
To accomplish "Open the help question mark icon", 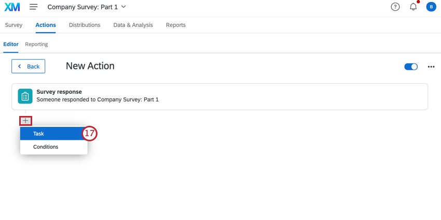I will tap(395, 7).
